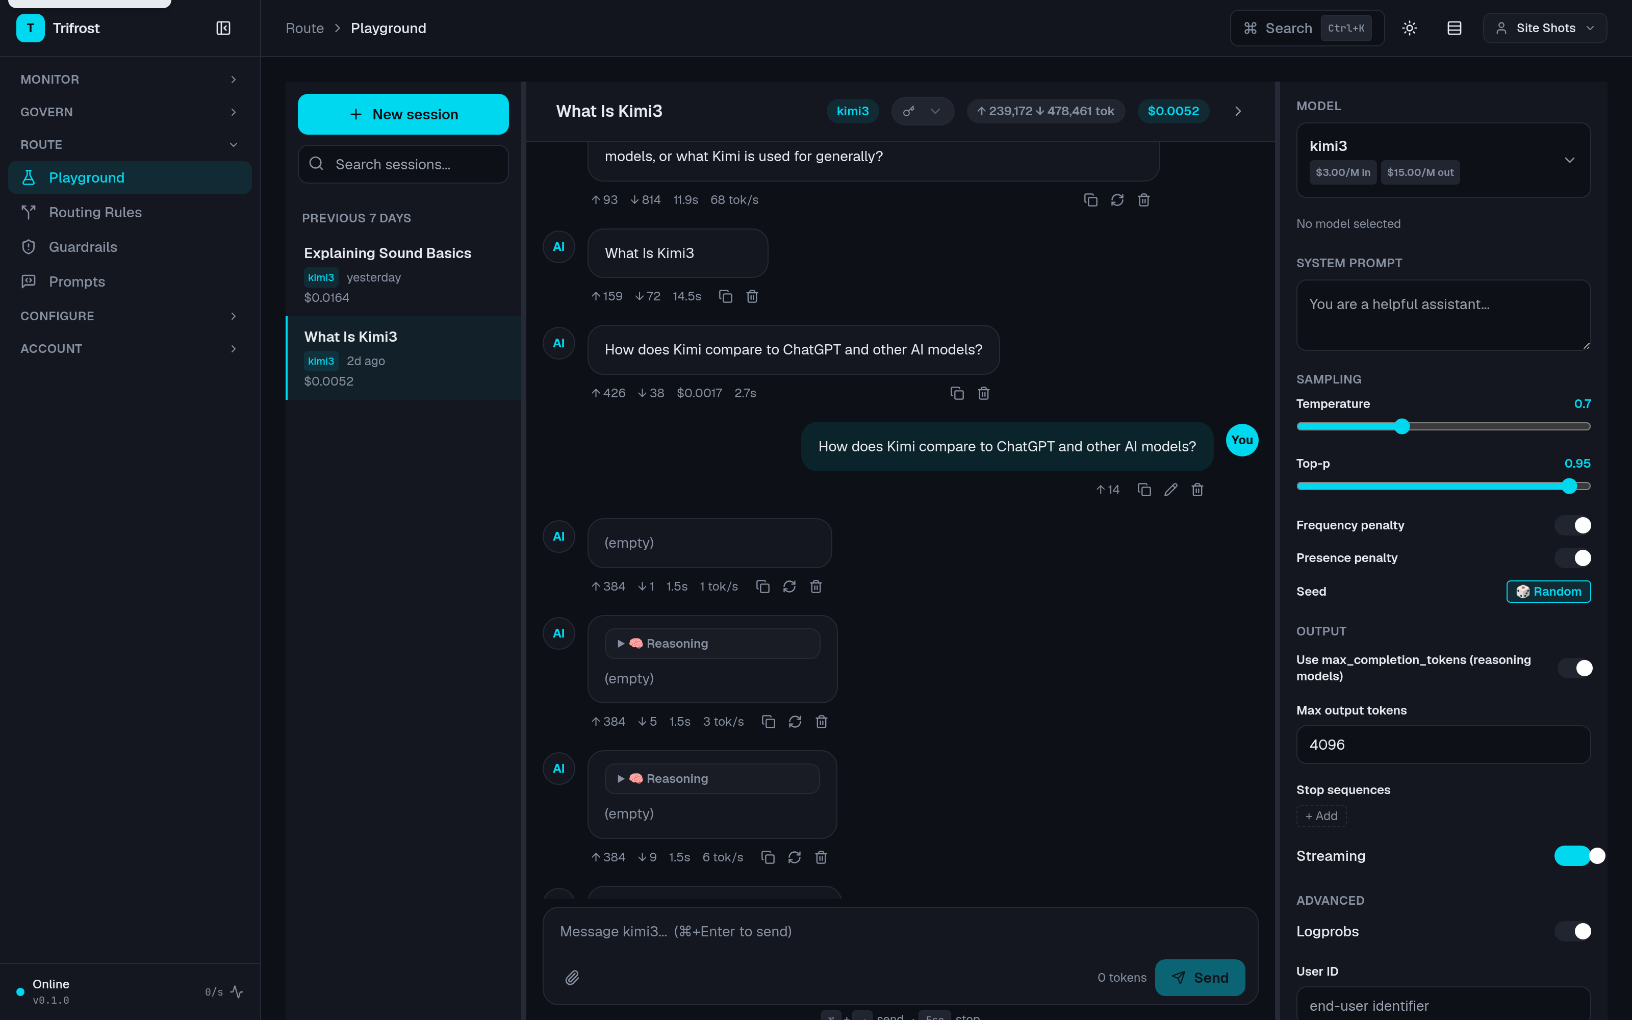Delete the $0.0017 AI message
Image resolution: width=1632 pixels, height=1020 pixels.
pos(984,393)
